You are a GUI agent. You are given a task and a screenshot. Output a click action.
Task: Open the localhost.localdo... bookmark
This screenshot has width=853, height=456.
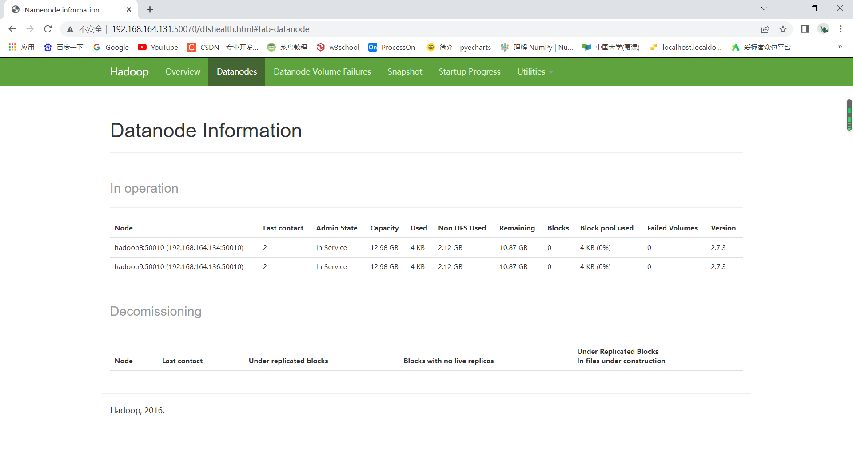[x=686, y=47]
